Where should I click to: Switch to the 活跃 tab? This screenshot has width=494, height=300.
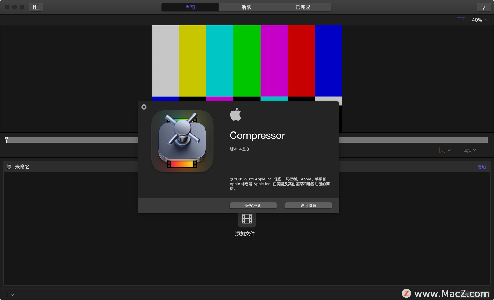pos(246,7)
